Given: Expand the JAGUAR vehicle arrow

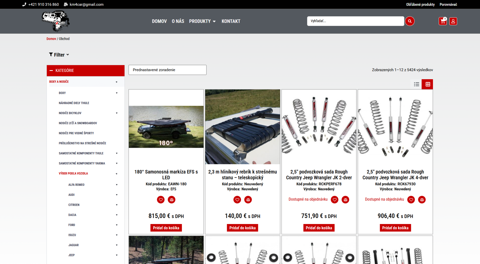Looking at the screenshot, I should click(116, 245).
